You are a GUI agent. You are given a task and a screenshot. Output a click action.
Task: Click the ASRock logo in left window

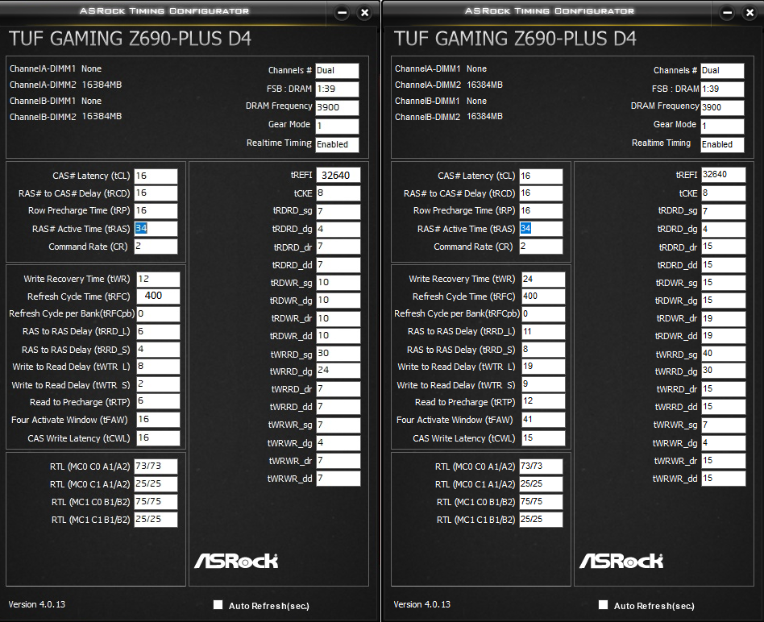[236, 561]
